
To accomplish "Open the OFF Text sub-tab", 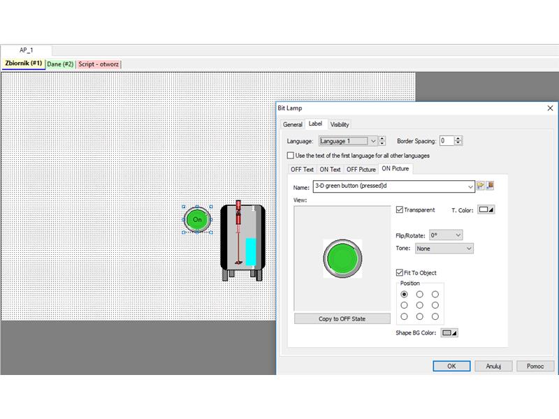I will point(302,170).
